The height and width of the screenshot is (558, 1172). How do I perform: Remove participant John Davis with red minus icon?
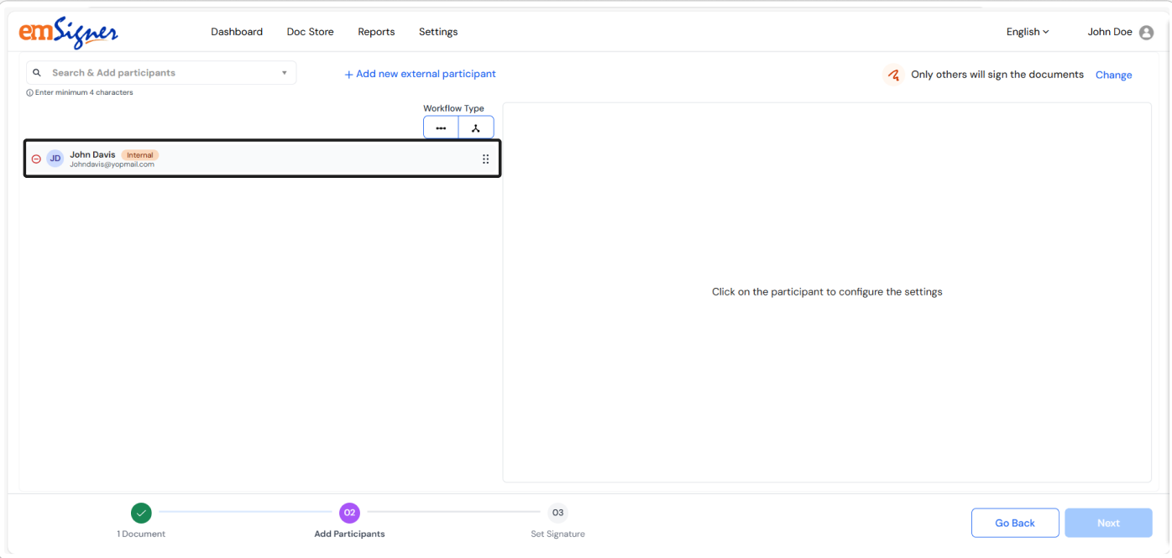pyautogui.click(x=36, y=159)
